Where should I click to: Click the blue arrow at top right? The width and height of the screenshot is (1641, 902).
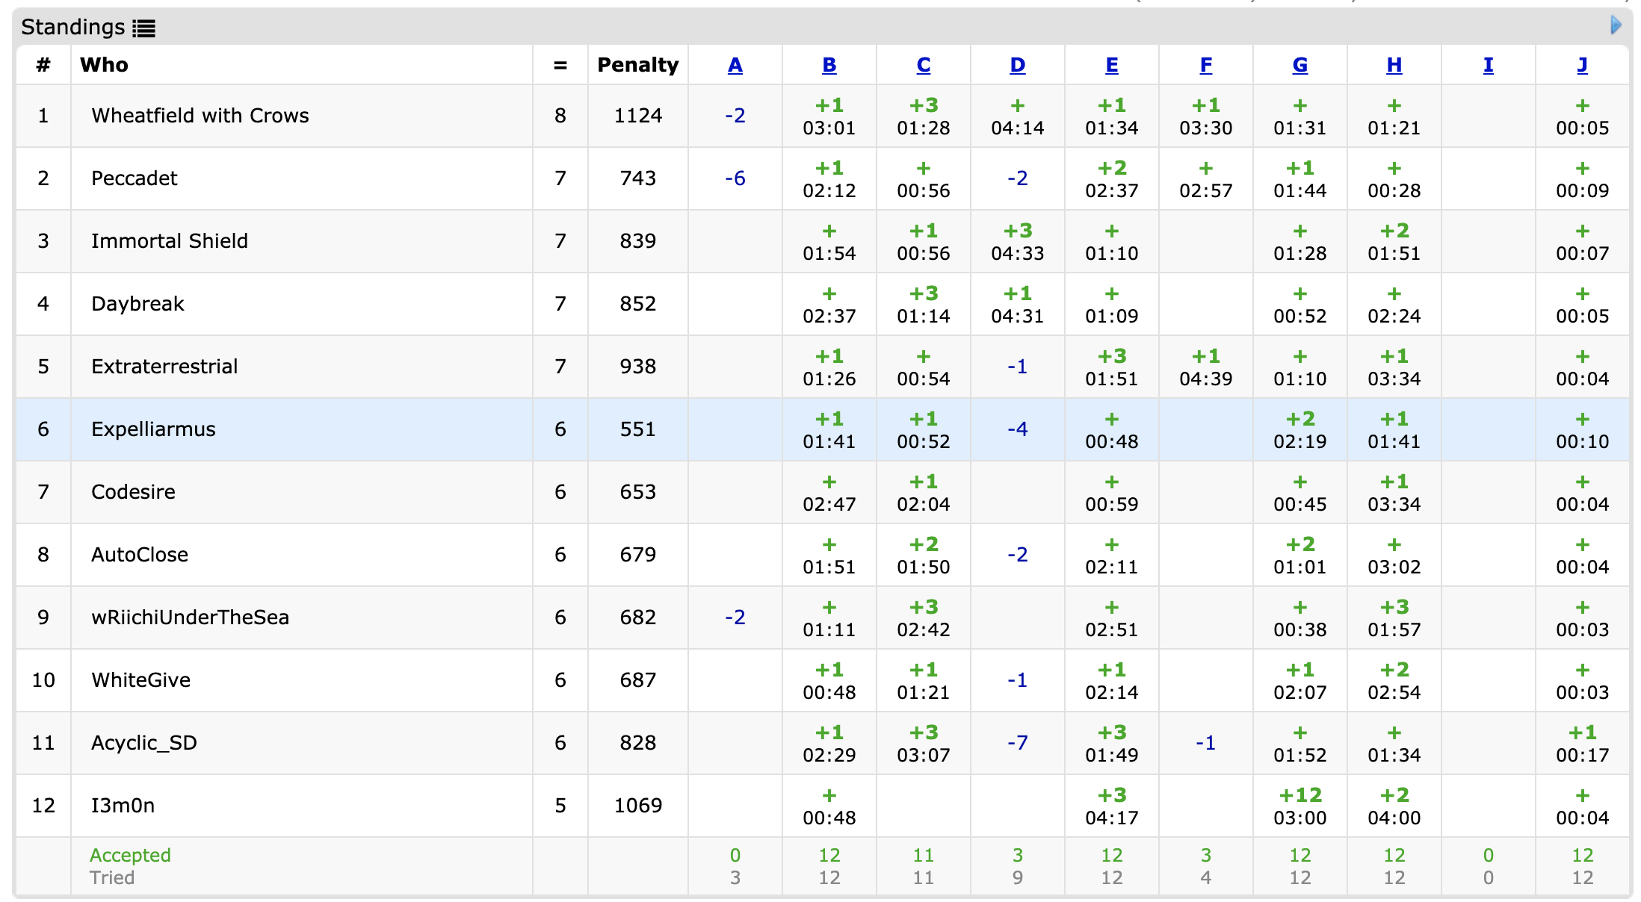pyautogui.click(x=1616, y=25)
